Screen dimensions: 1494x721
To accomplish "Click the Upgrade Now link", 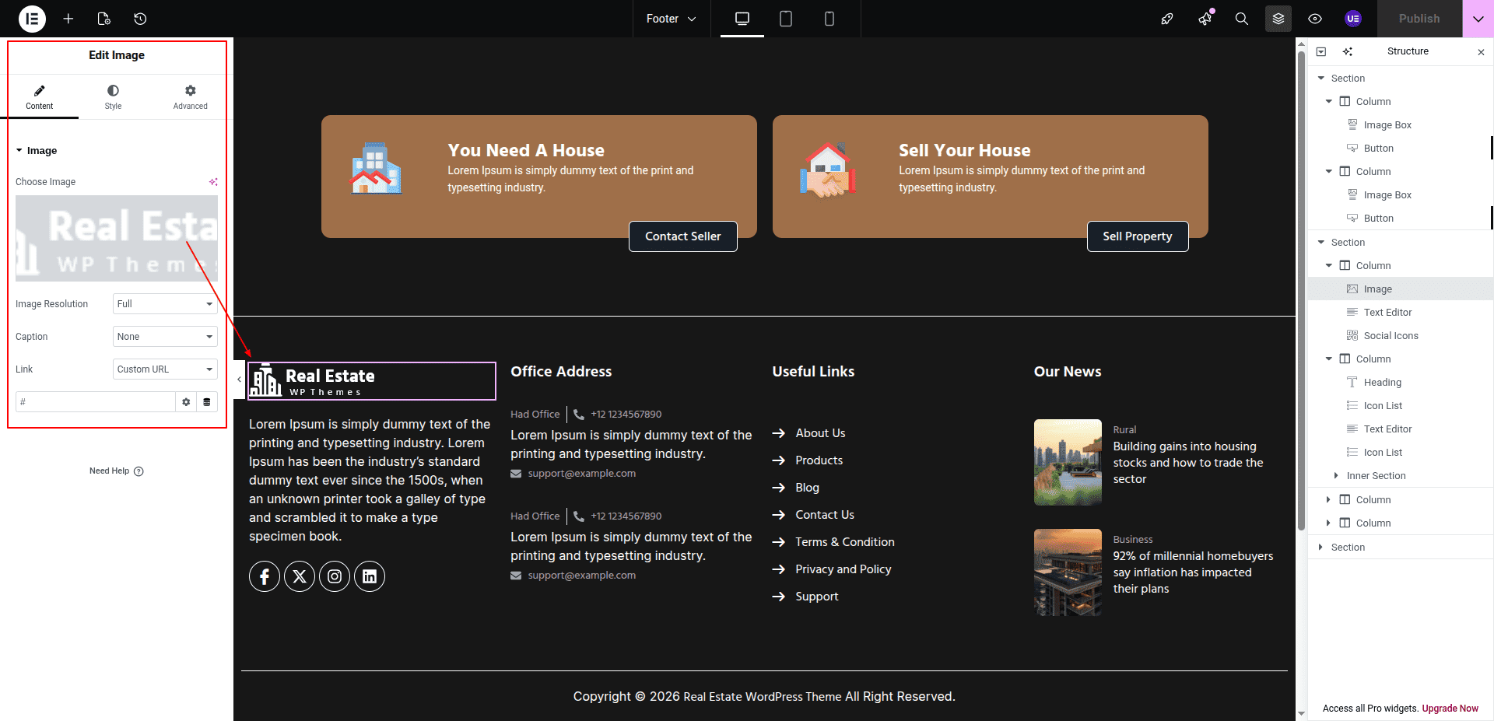I will pos(1450,709).
